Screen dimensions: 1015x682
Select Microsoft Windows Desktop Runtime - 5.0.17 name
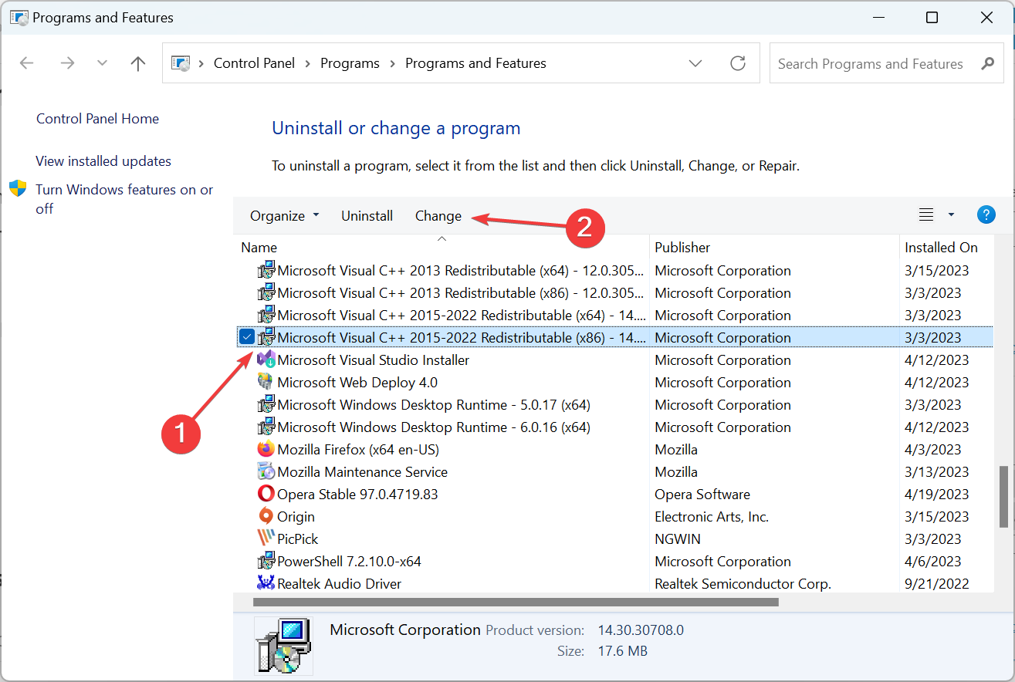pyautogui.click(x=434, y=405)
